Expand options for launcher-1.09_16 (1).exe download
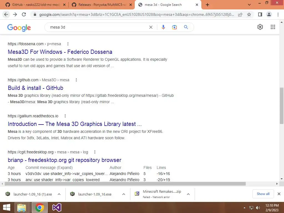Viewport: 284px width, 213px height. pos(59,194)
